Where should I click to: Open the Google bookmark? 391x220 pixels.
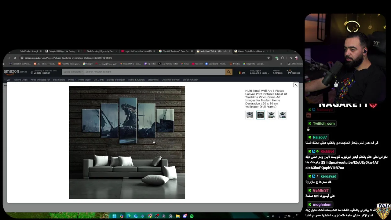click(x=88, y=64)
